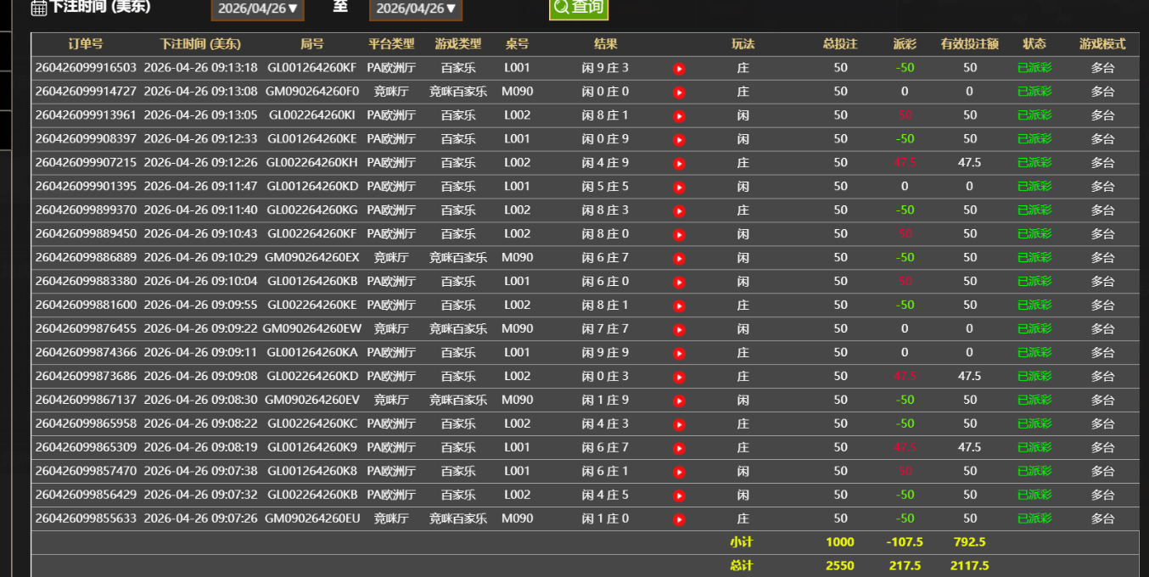Screen dimensions: 1149x577
Task: Play video for order 260426099865958
Action: [x=679, y=425]
